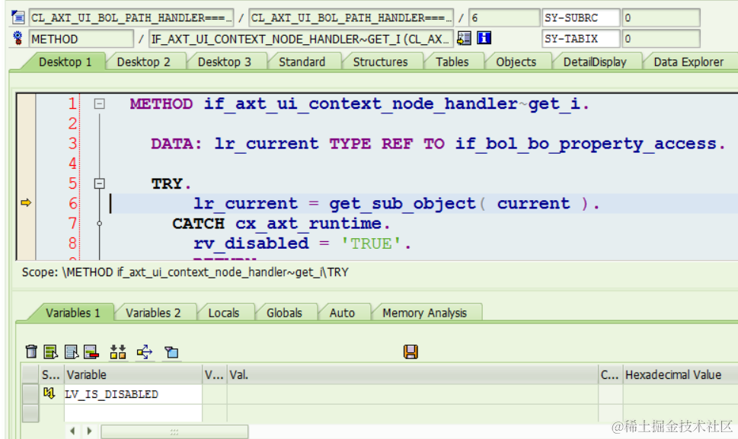The width and height of the screenshot is (738, 439).
Task: Select the Globals tab
Action: pos(284,313)
